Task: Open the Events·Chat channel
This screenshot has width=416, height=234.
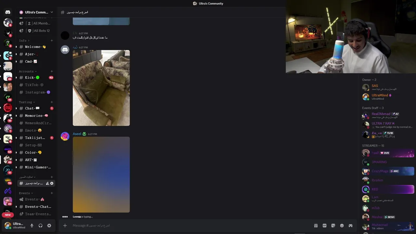Action: [x=36, y=207]
